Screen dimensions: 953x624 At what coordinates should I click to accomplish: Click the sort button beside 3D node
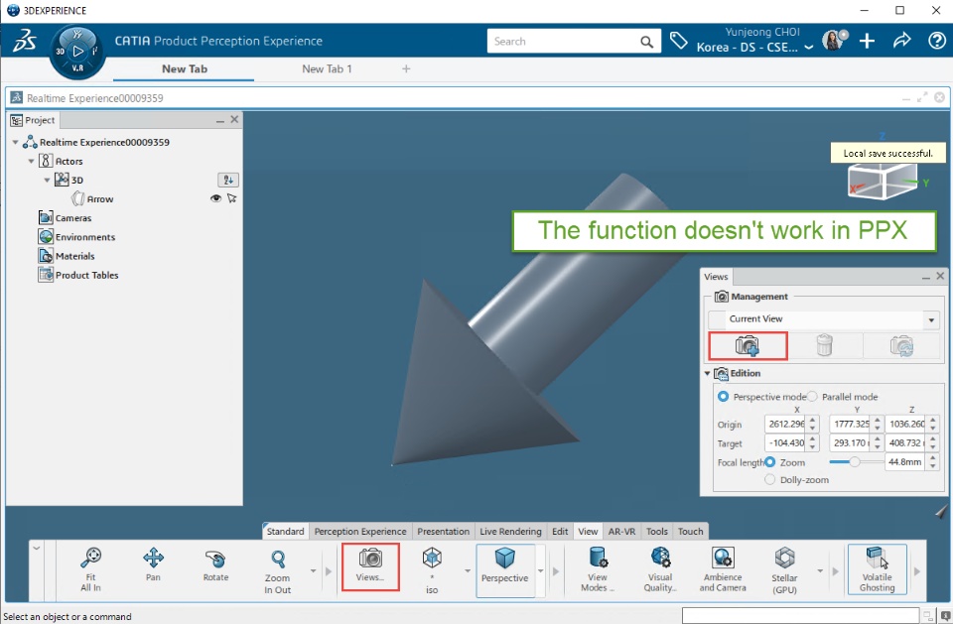pos(228,180)
